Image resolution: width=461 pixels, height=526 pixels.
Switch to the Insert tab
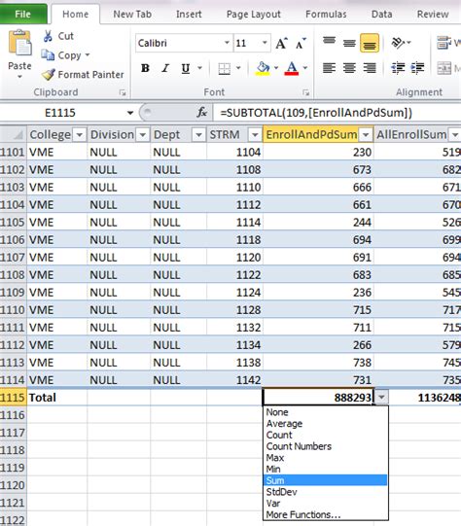point(189,14)
